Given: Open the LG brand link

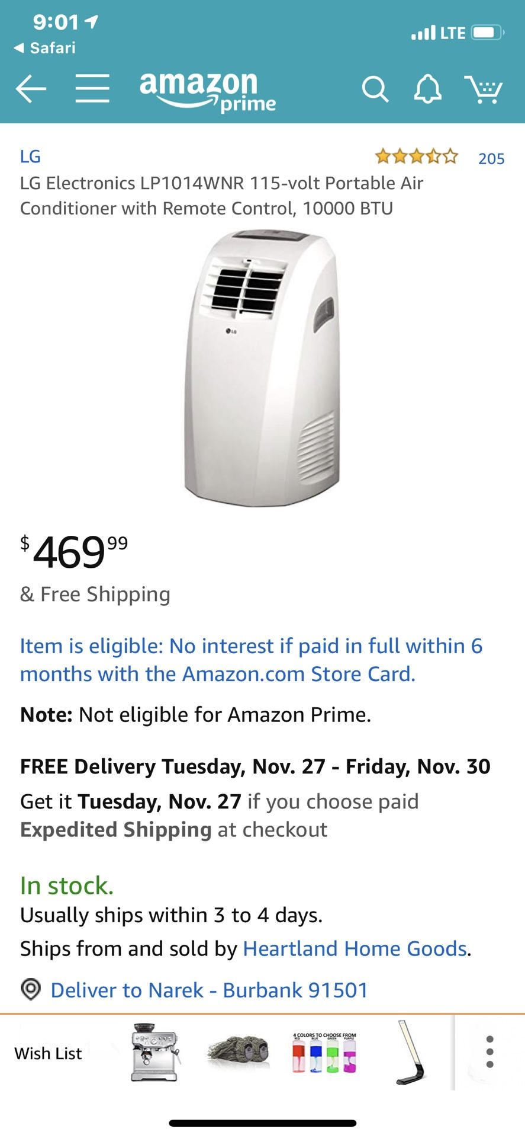Looking at the screenshot, I should pyautogui.click(x=30, y=156).
